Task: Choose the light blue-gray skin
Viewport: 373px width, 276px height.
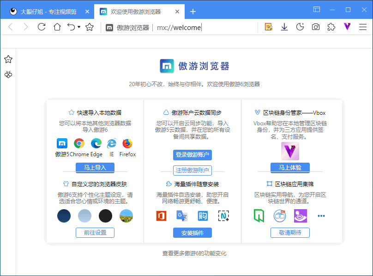Action: coord(84,216)
